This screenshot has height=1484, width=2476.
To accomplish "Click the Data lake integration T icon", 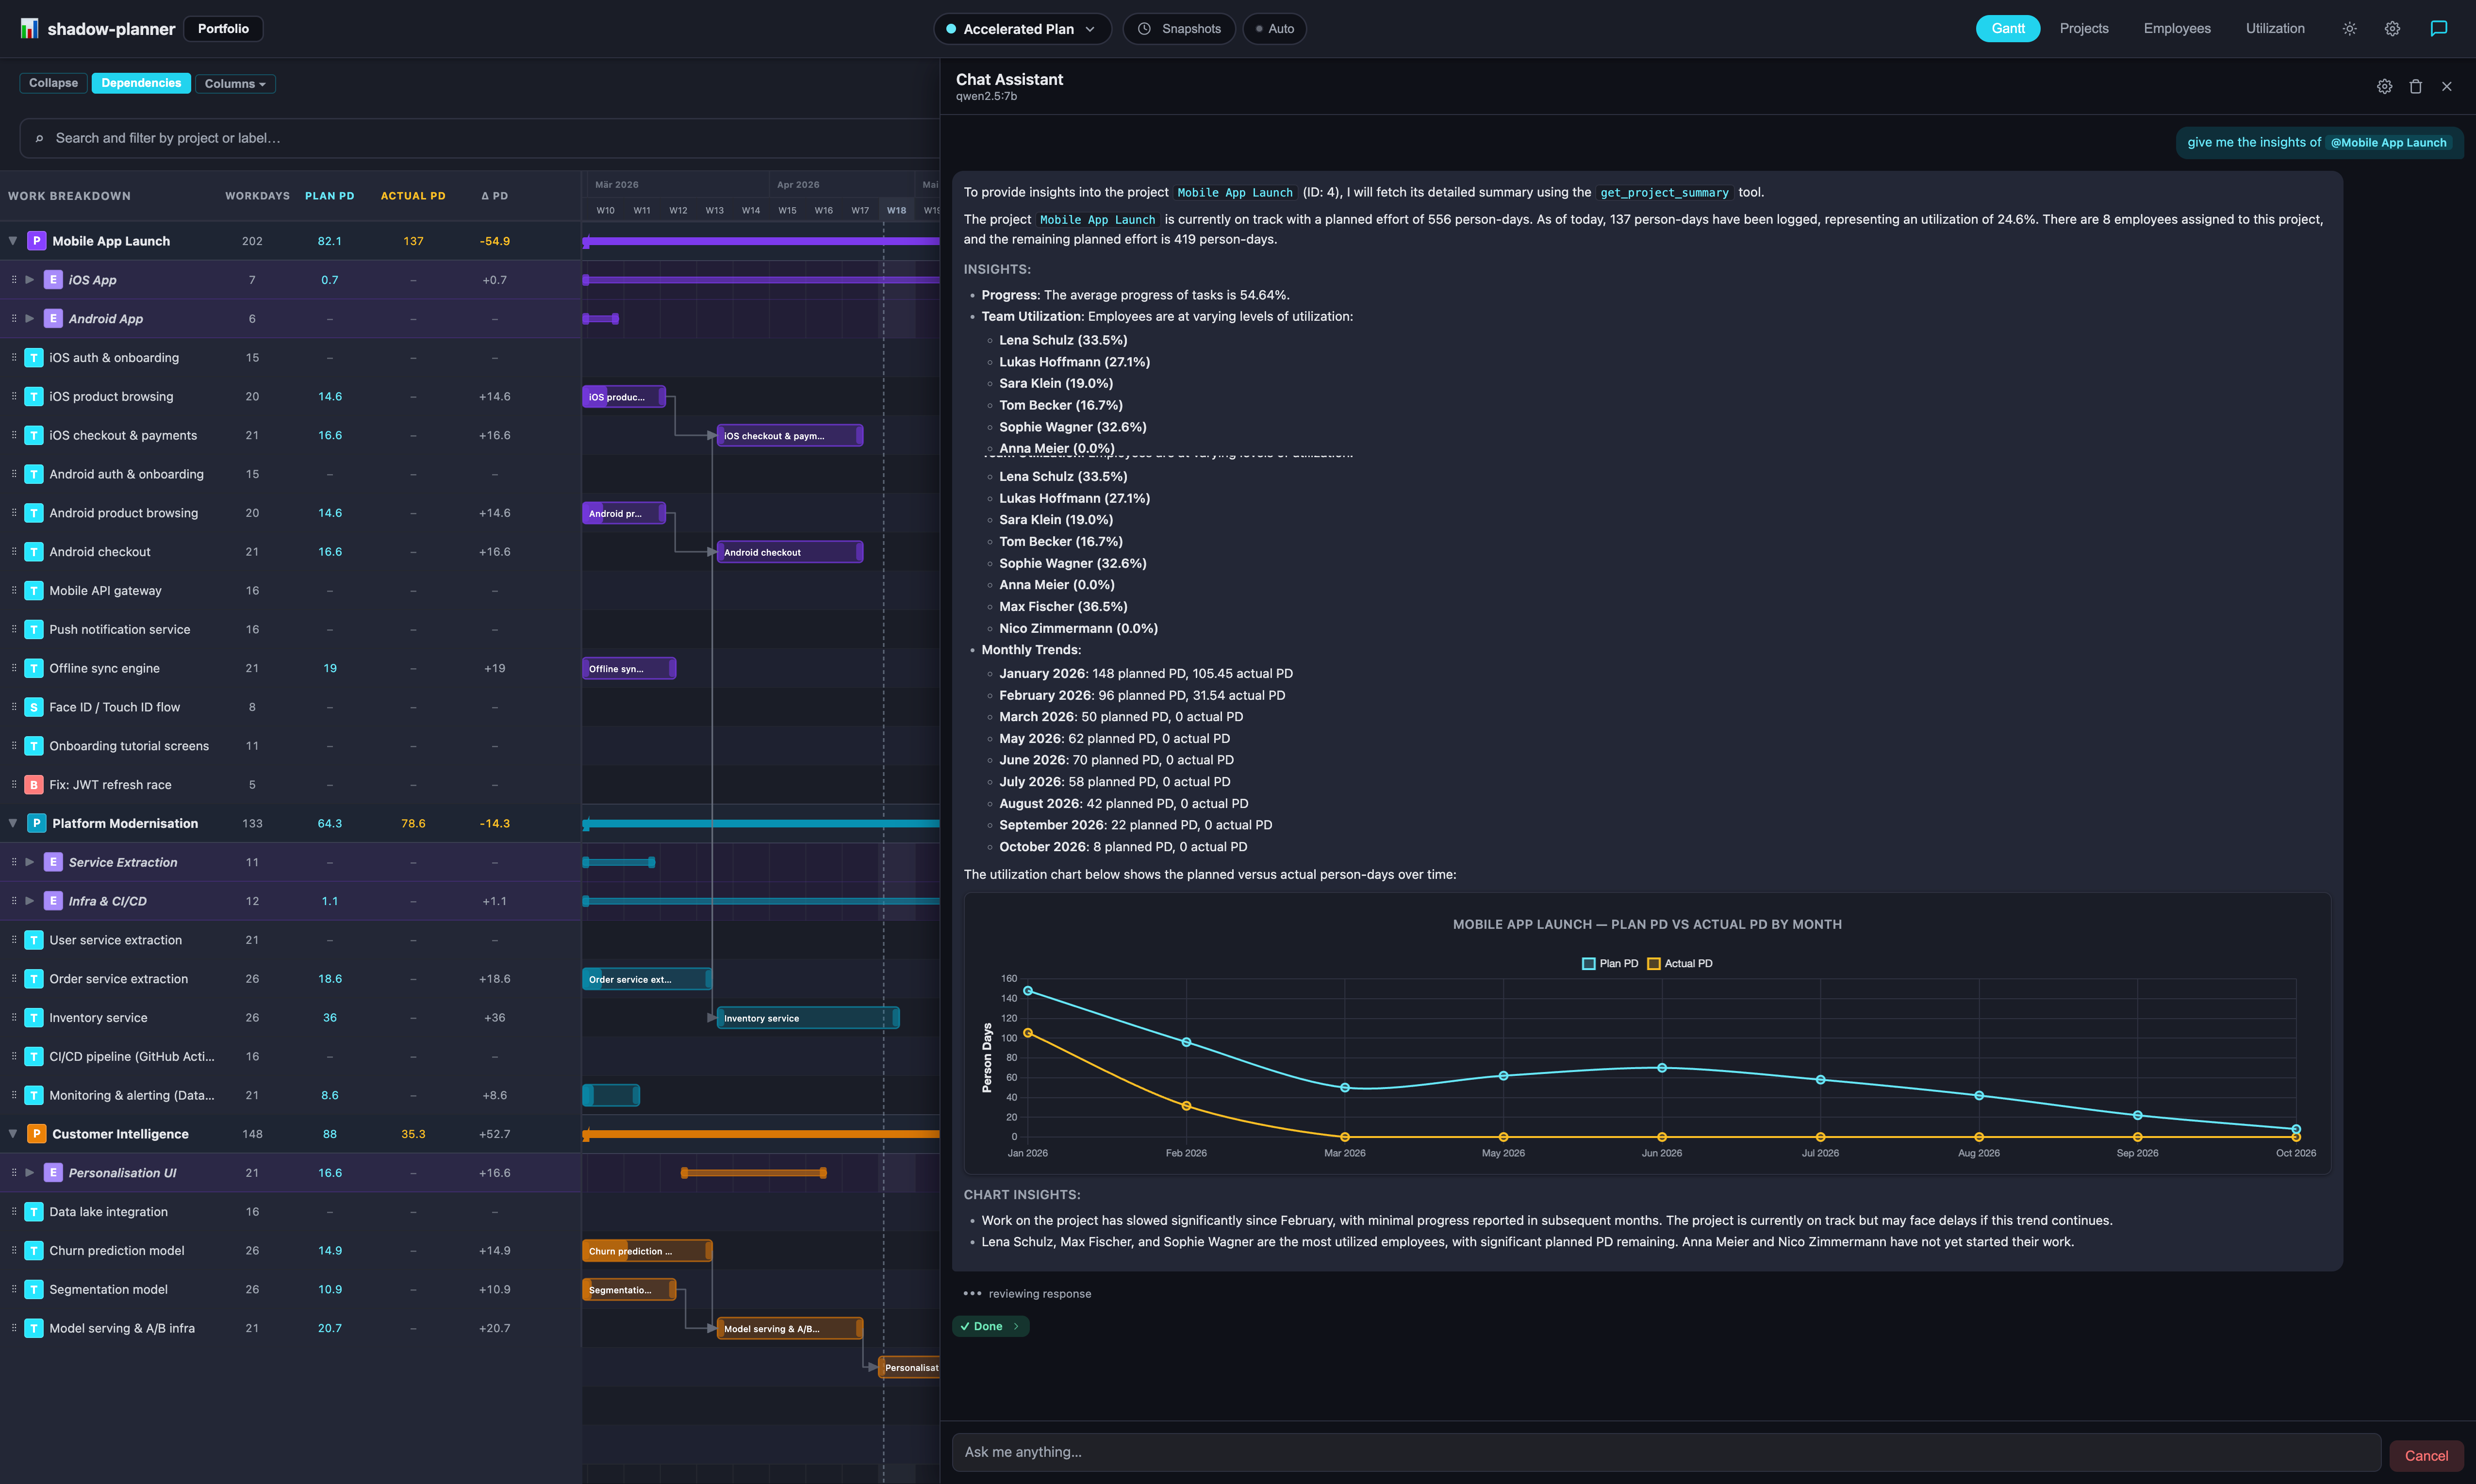I will 34,1212.
